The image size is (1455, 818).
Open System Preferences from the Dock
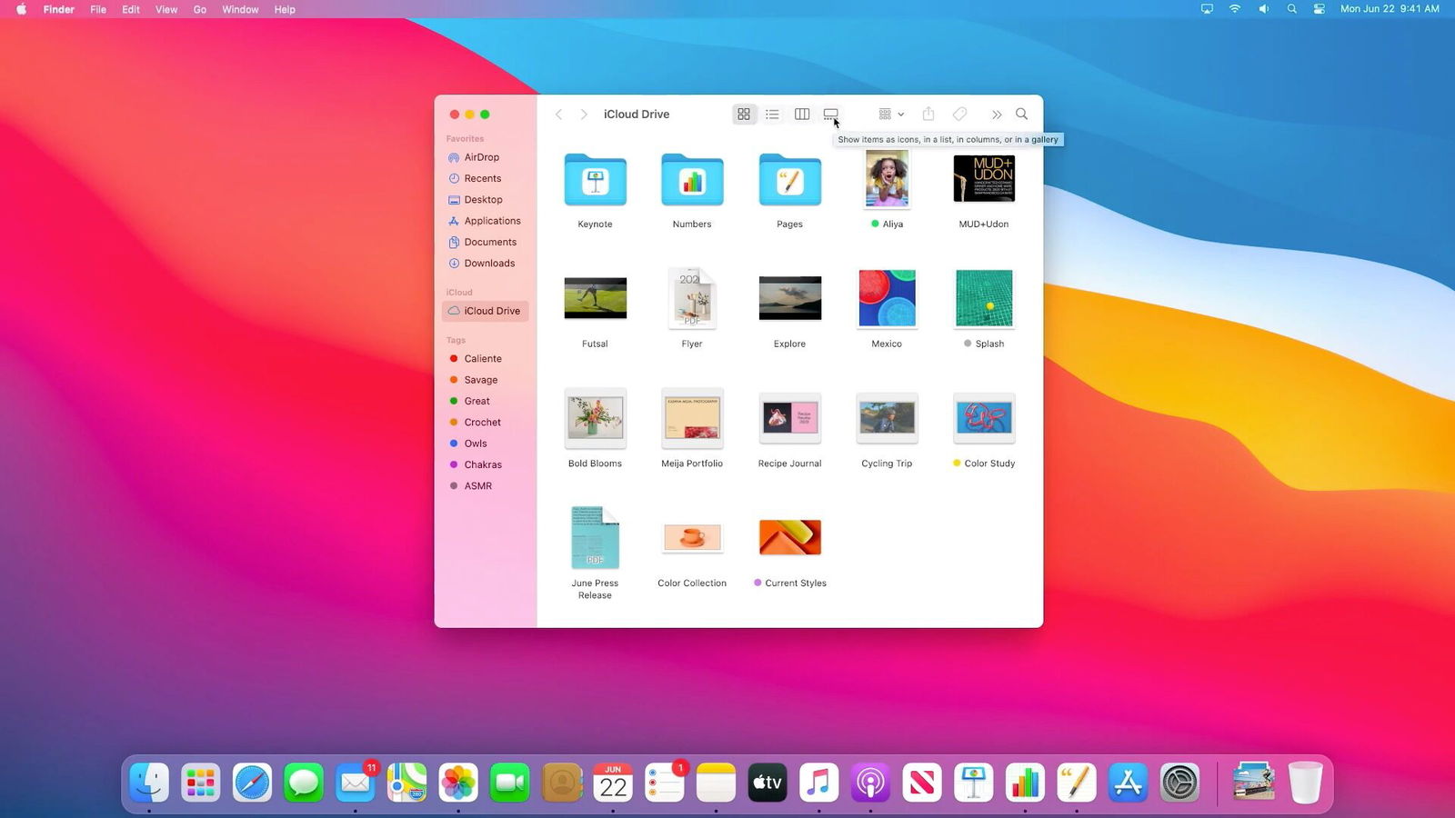tap(1179, 783)
